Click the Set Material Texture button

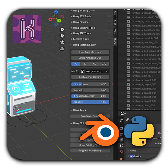tap(90, 77)
